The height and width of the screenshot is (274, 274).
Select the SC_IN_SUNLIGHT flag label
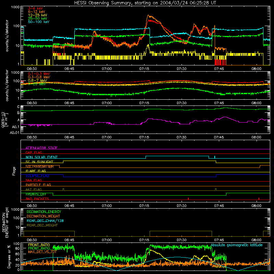(x=39, y=162)
